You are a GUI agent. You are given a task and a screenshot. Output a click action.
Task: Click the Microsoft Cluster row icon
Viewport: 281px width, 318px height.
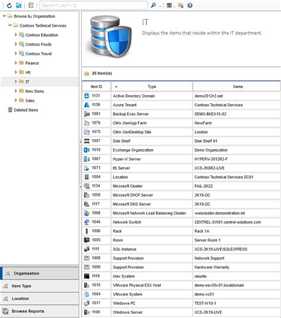pos(87,186)
